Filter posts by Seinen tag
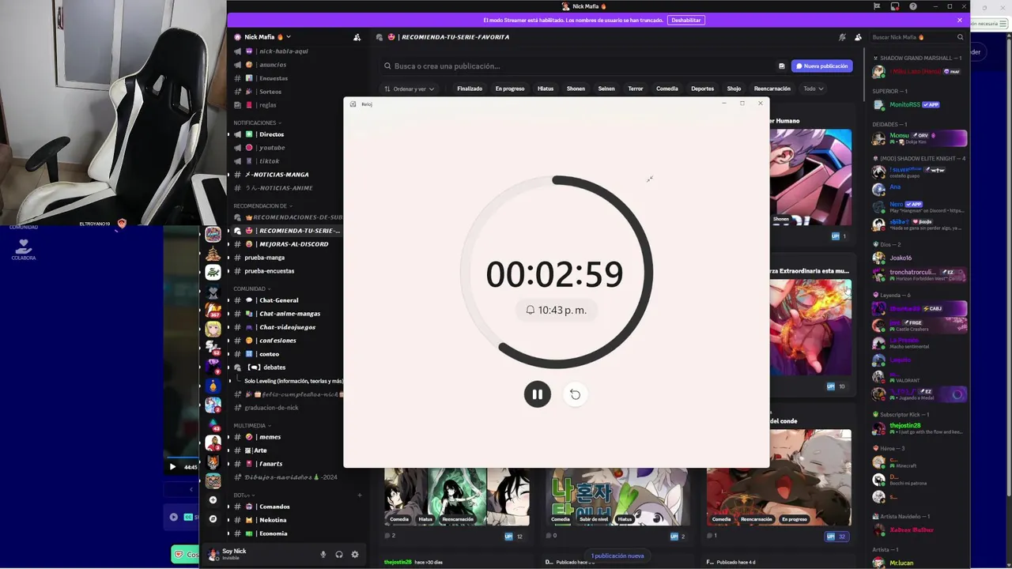The height and width of the screenshot is (569, 1012). pos(606,89)
